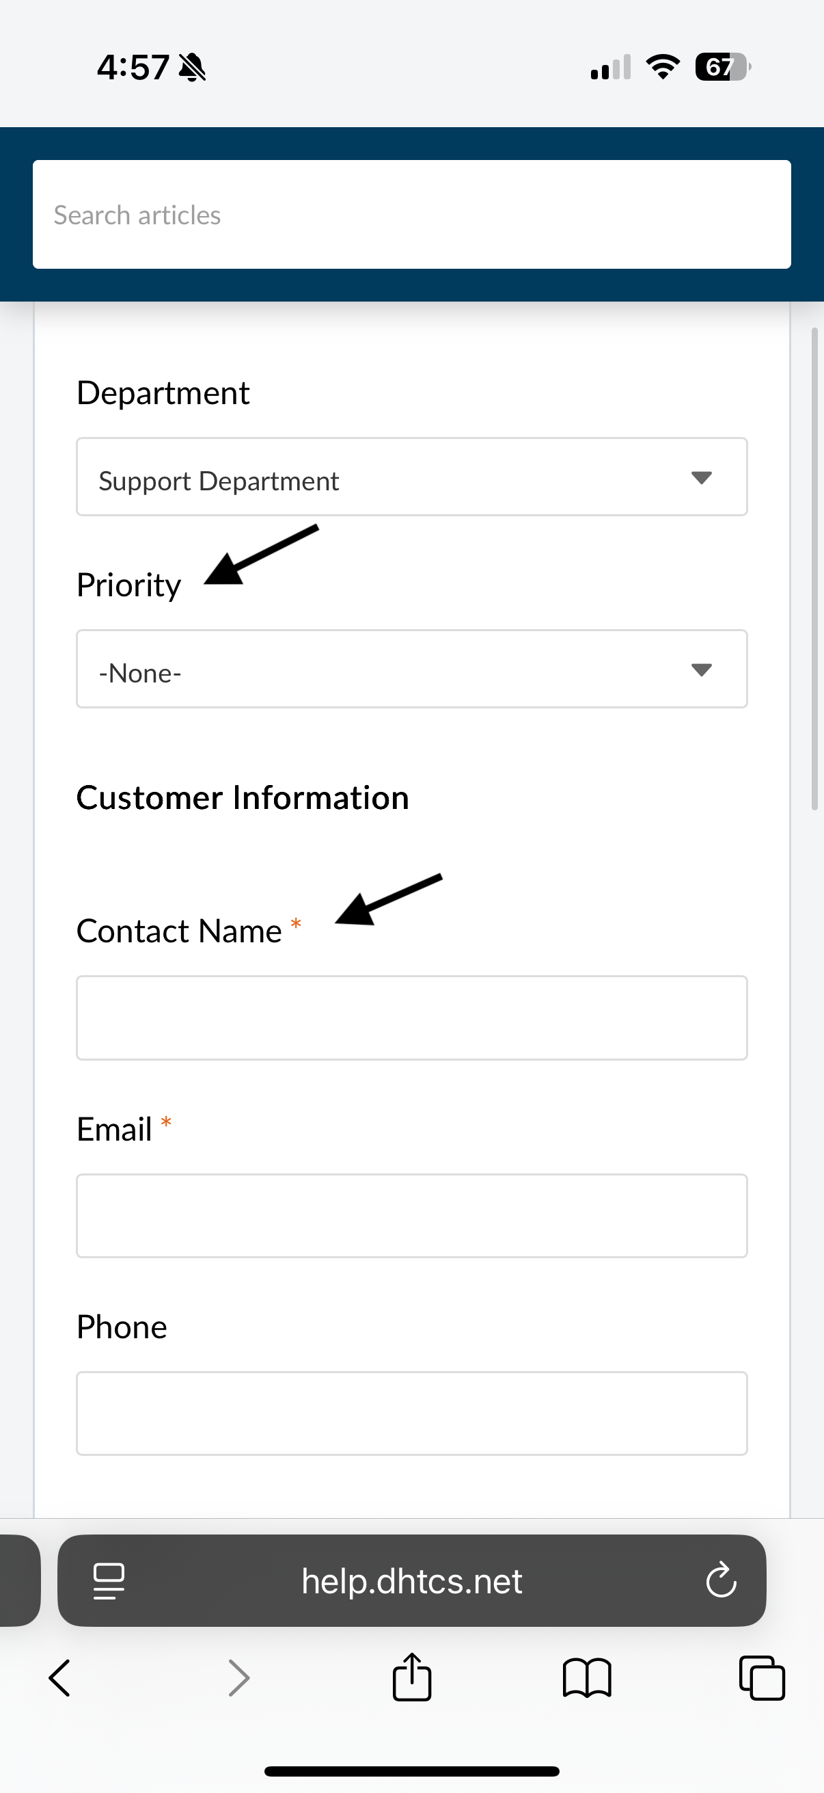Image resolution: width=824 pixels, height=1793 pixels.
Task: Tap Safari forward navigation arrow
Action: (x=238, y=1678)
